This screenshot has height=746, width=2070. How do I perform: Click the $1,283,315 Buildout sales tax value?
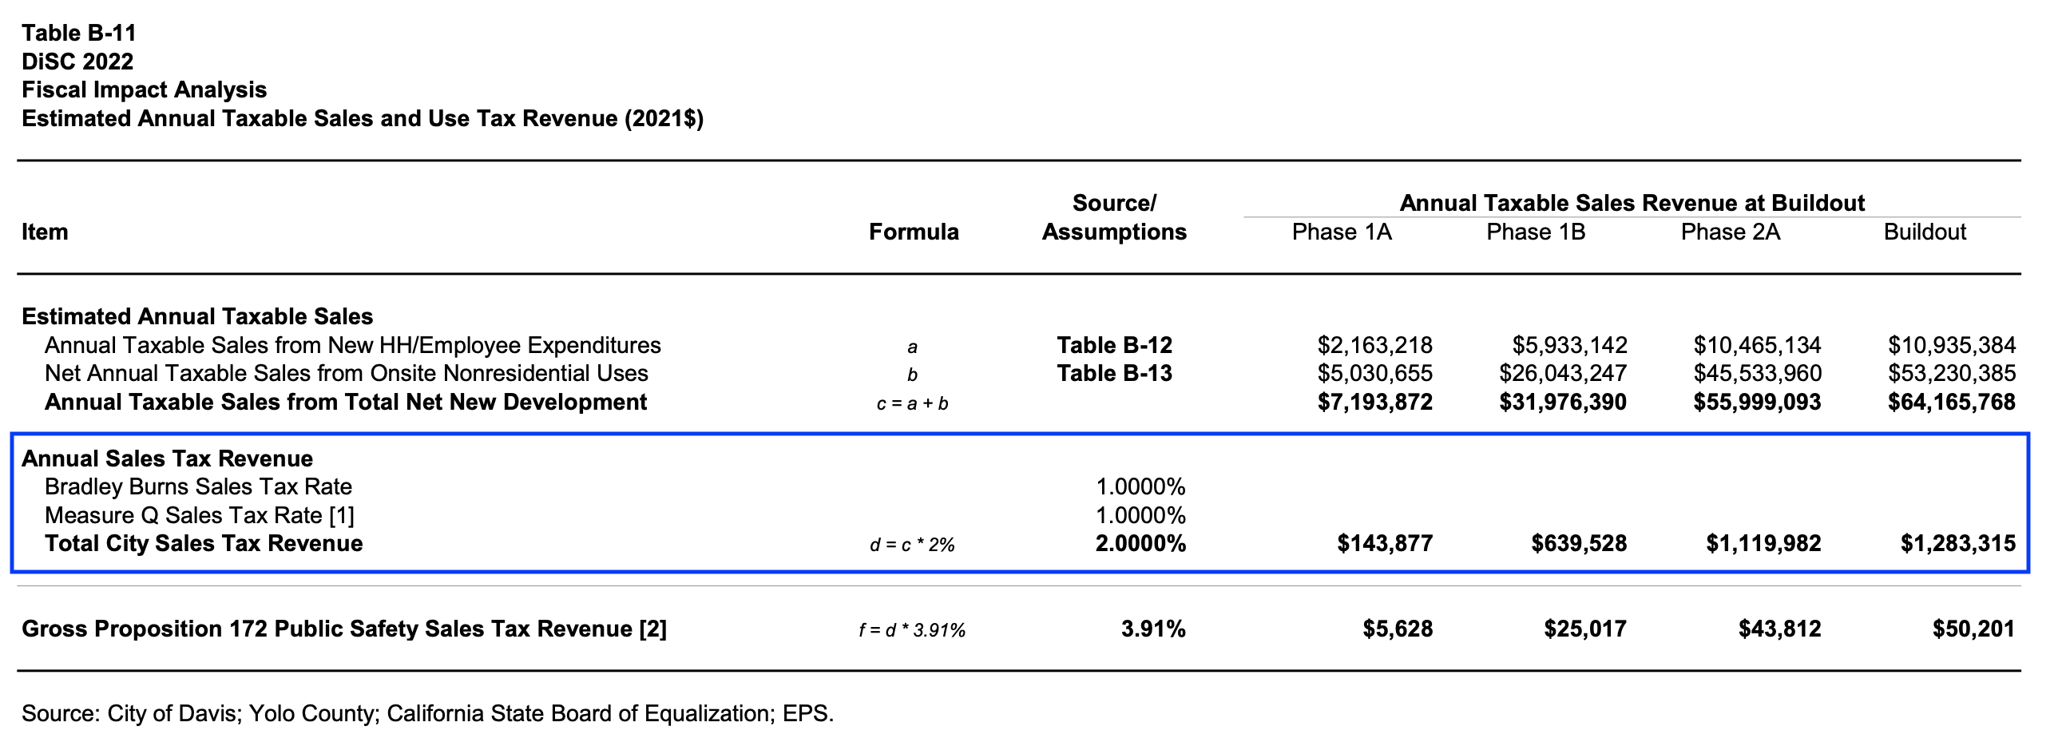1957,544
